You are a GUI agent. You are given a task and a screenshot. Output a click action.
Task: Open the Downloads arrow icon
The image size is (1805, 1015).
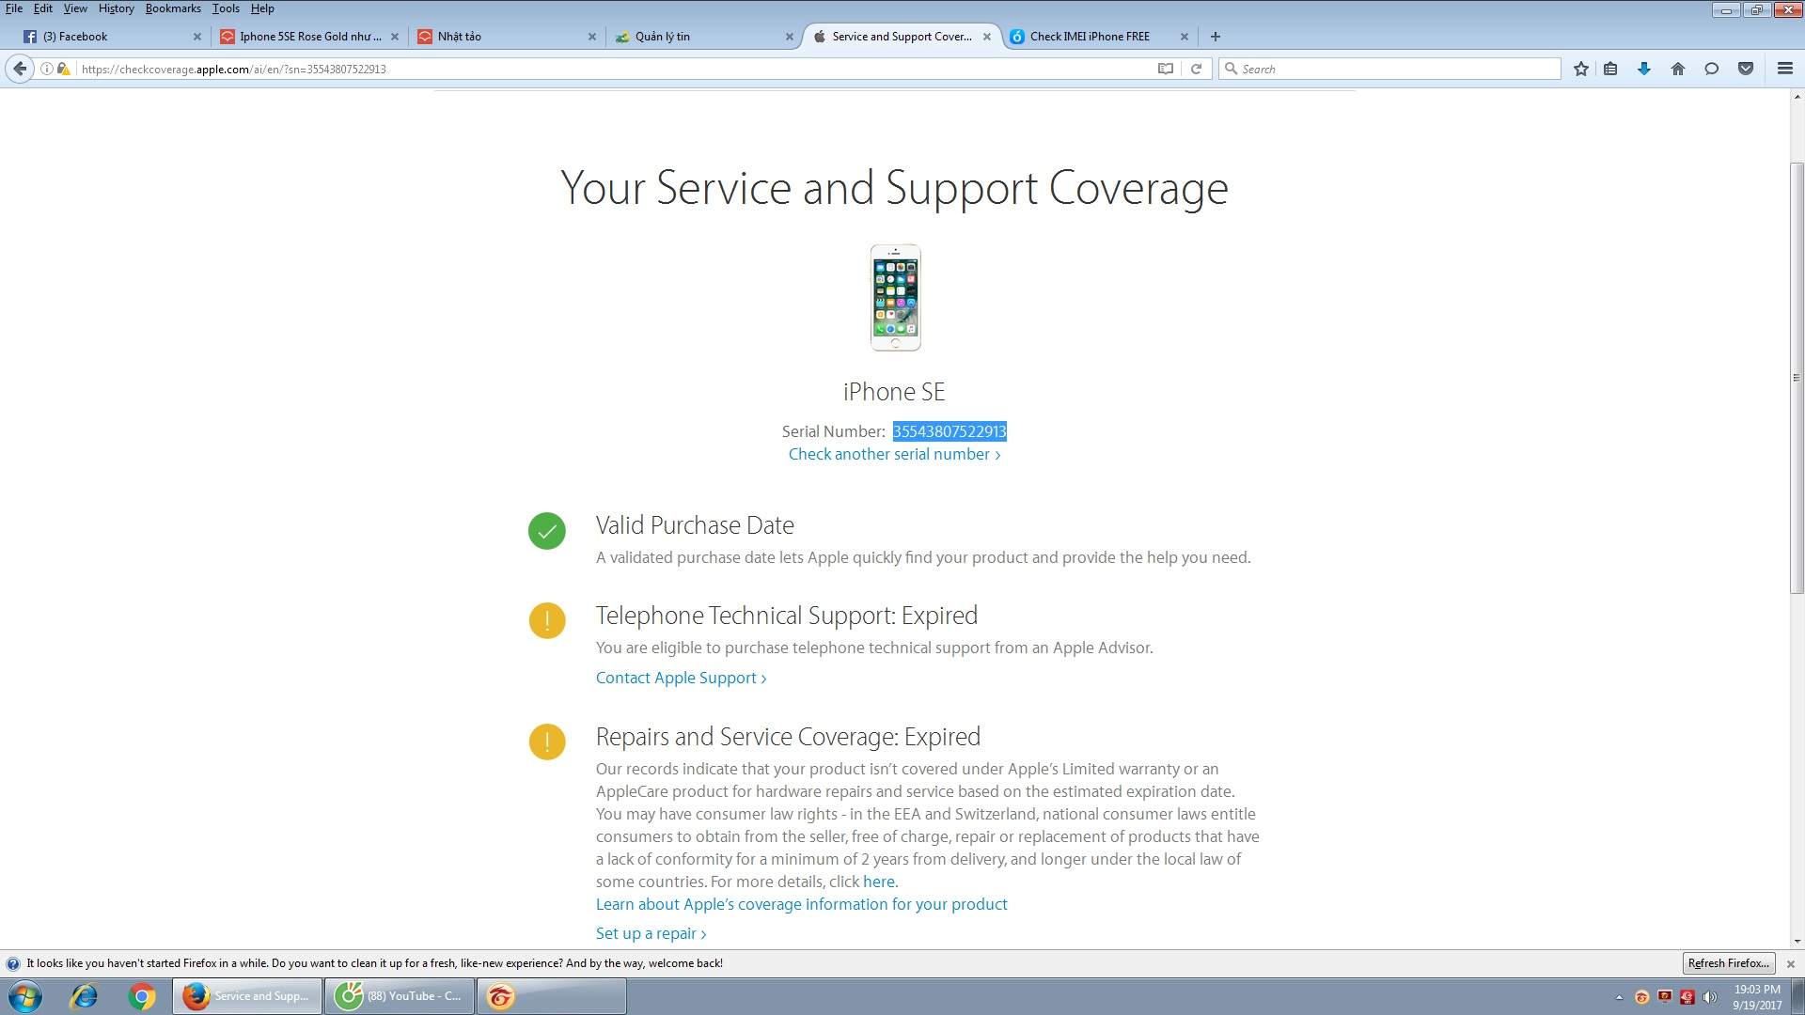point(1643,69)
